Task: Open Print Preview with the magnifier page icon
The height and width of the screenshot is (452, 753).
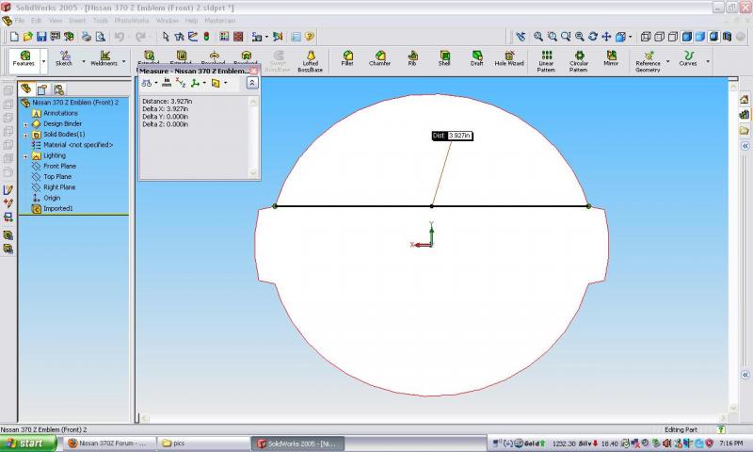Action: tap(100, 37)
